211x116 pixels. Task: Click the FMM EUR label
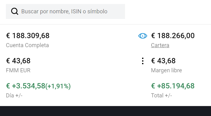(x=18, y=70)
